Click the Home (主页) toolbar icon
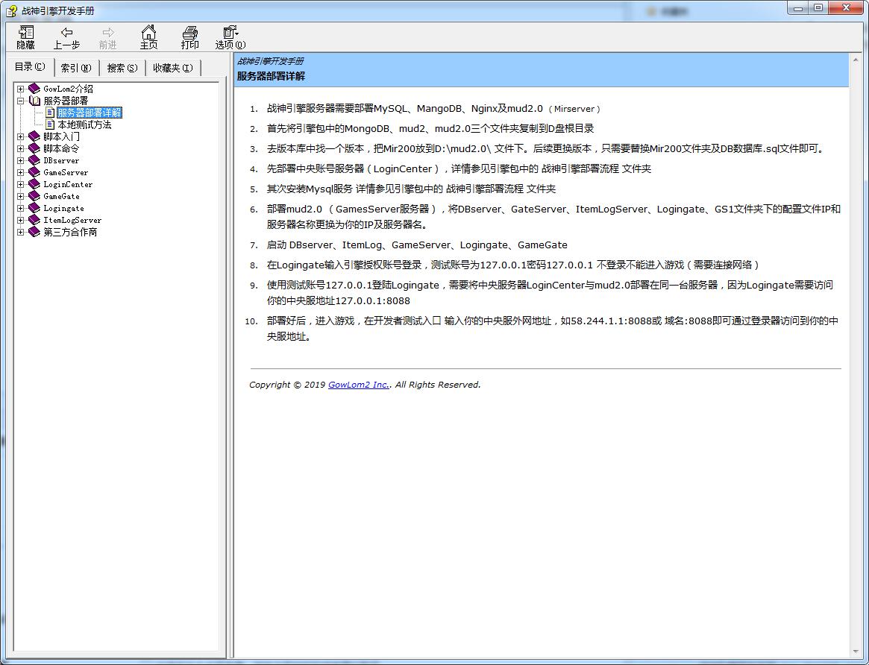The image size is (869, 665). tap(148, 33)
